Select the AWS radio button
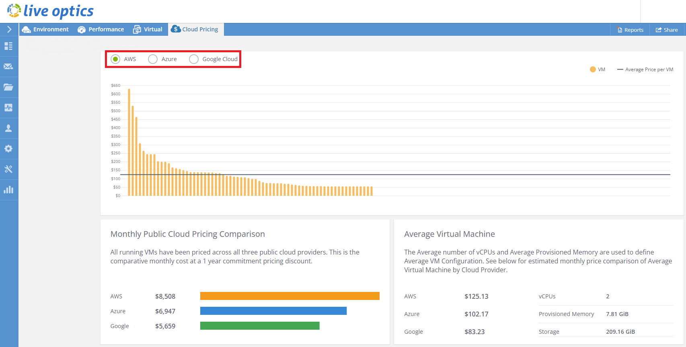686x347 pixels. coord(115,59)
